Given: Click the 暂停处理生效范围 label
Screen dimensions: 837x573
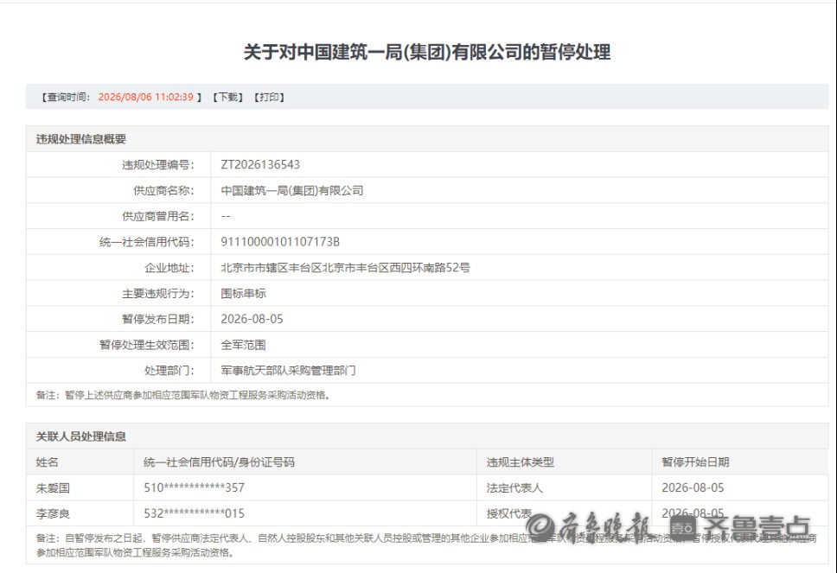Looking at the screenshot, I should (147, 345).
